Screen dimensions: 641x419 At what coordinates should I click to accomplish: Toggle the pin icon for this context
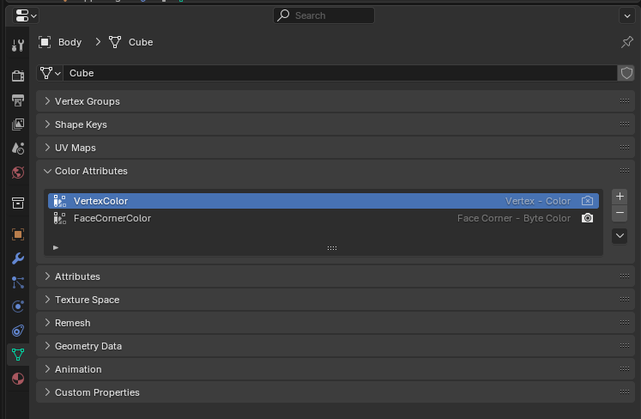click(626, 42)
